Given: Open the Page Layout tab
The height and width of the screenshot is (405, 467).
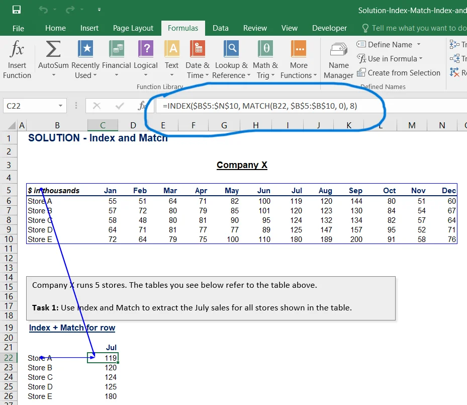Looking at the screenshot, I should [x=133, y=28].
